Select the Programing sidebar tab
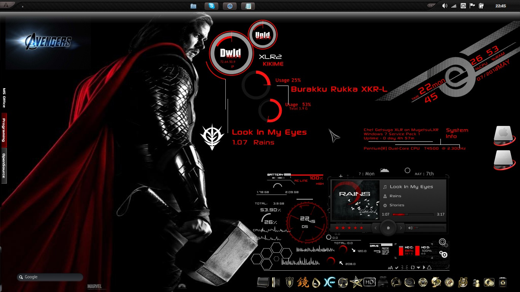520x292 pixels. (x=4, y=130)
